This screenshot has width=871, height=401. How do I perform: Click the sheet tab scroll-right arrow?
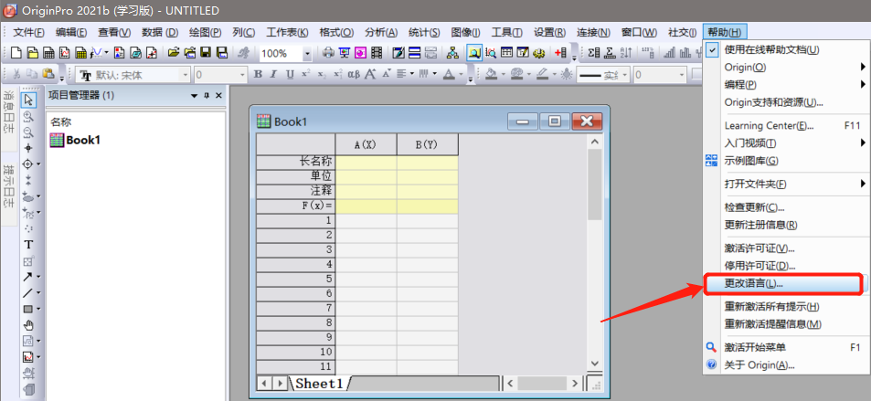pos(281,384)
